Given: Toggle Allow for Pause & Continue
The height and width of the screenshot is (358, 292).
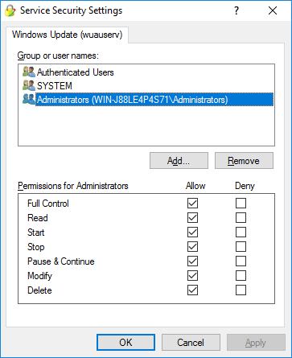Looking at the screenshot, I should coord(192,261).
